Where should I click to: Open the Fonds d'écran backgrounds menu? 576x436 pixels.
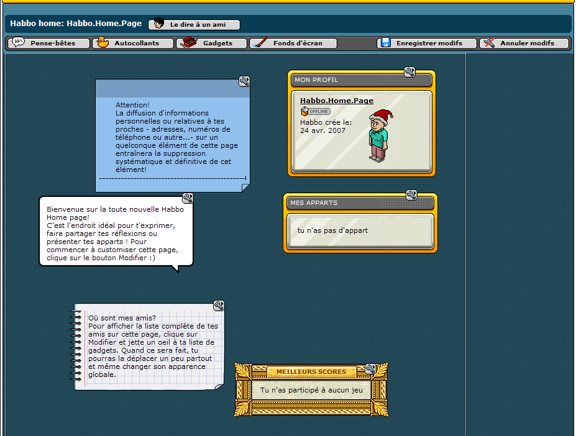293,43
